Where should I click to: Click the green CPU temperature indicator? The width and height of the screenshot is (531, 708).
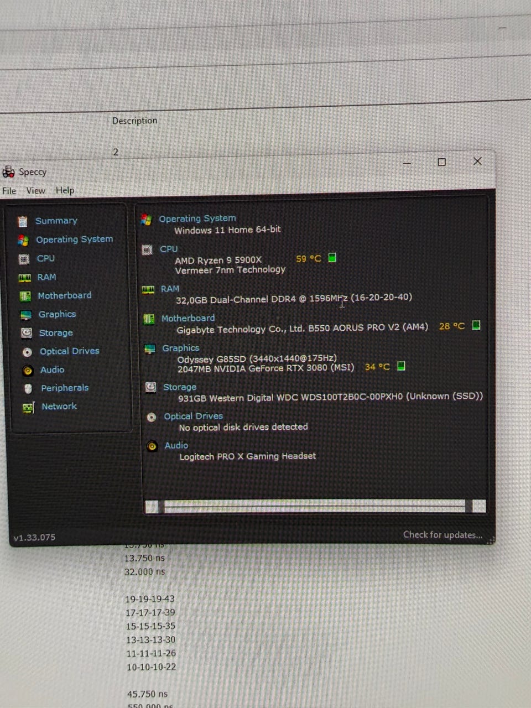click(332, 258)
